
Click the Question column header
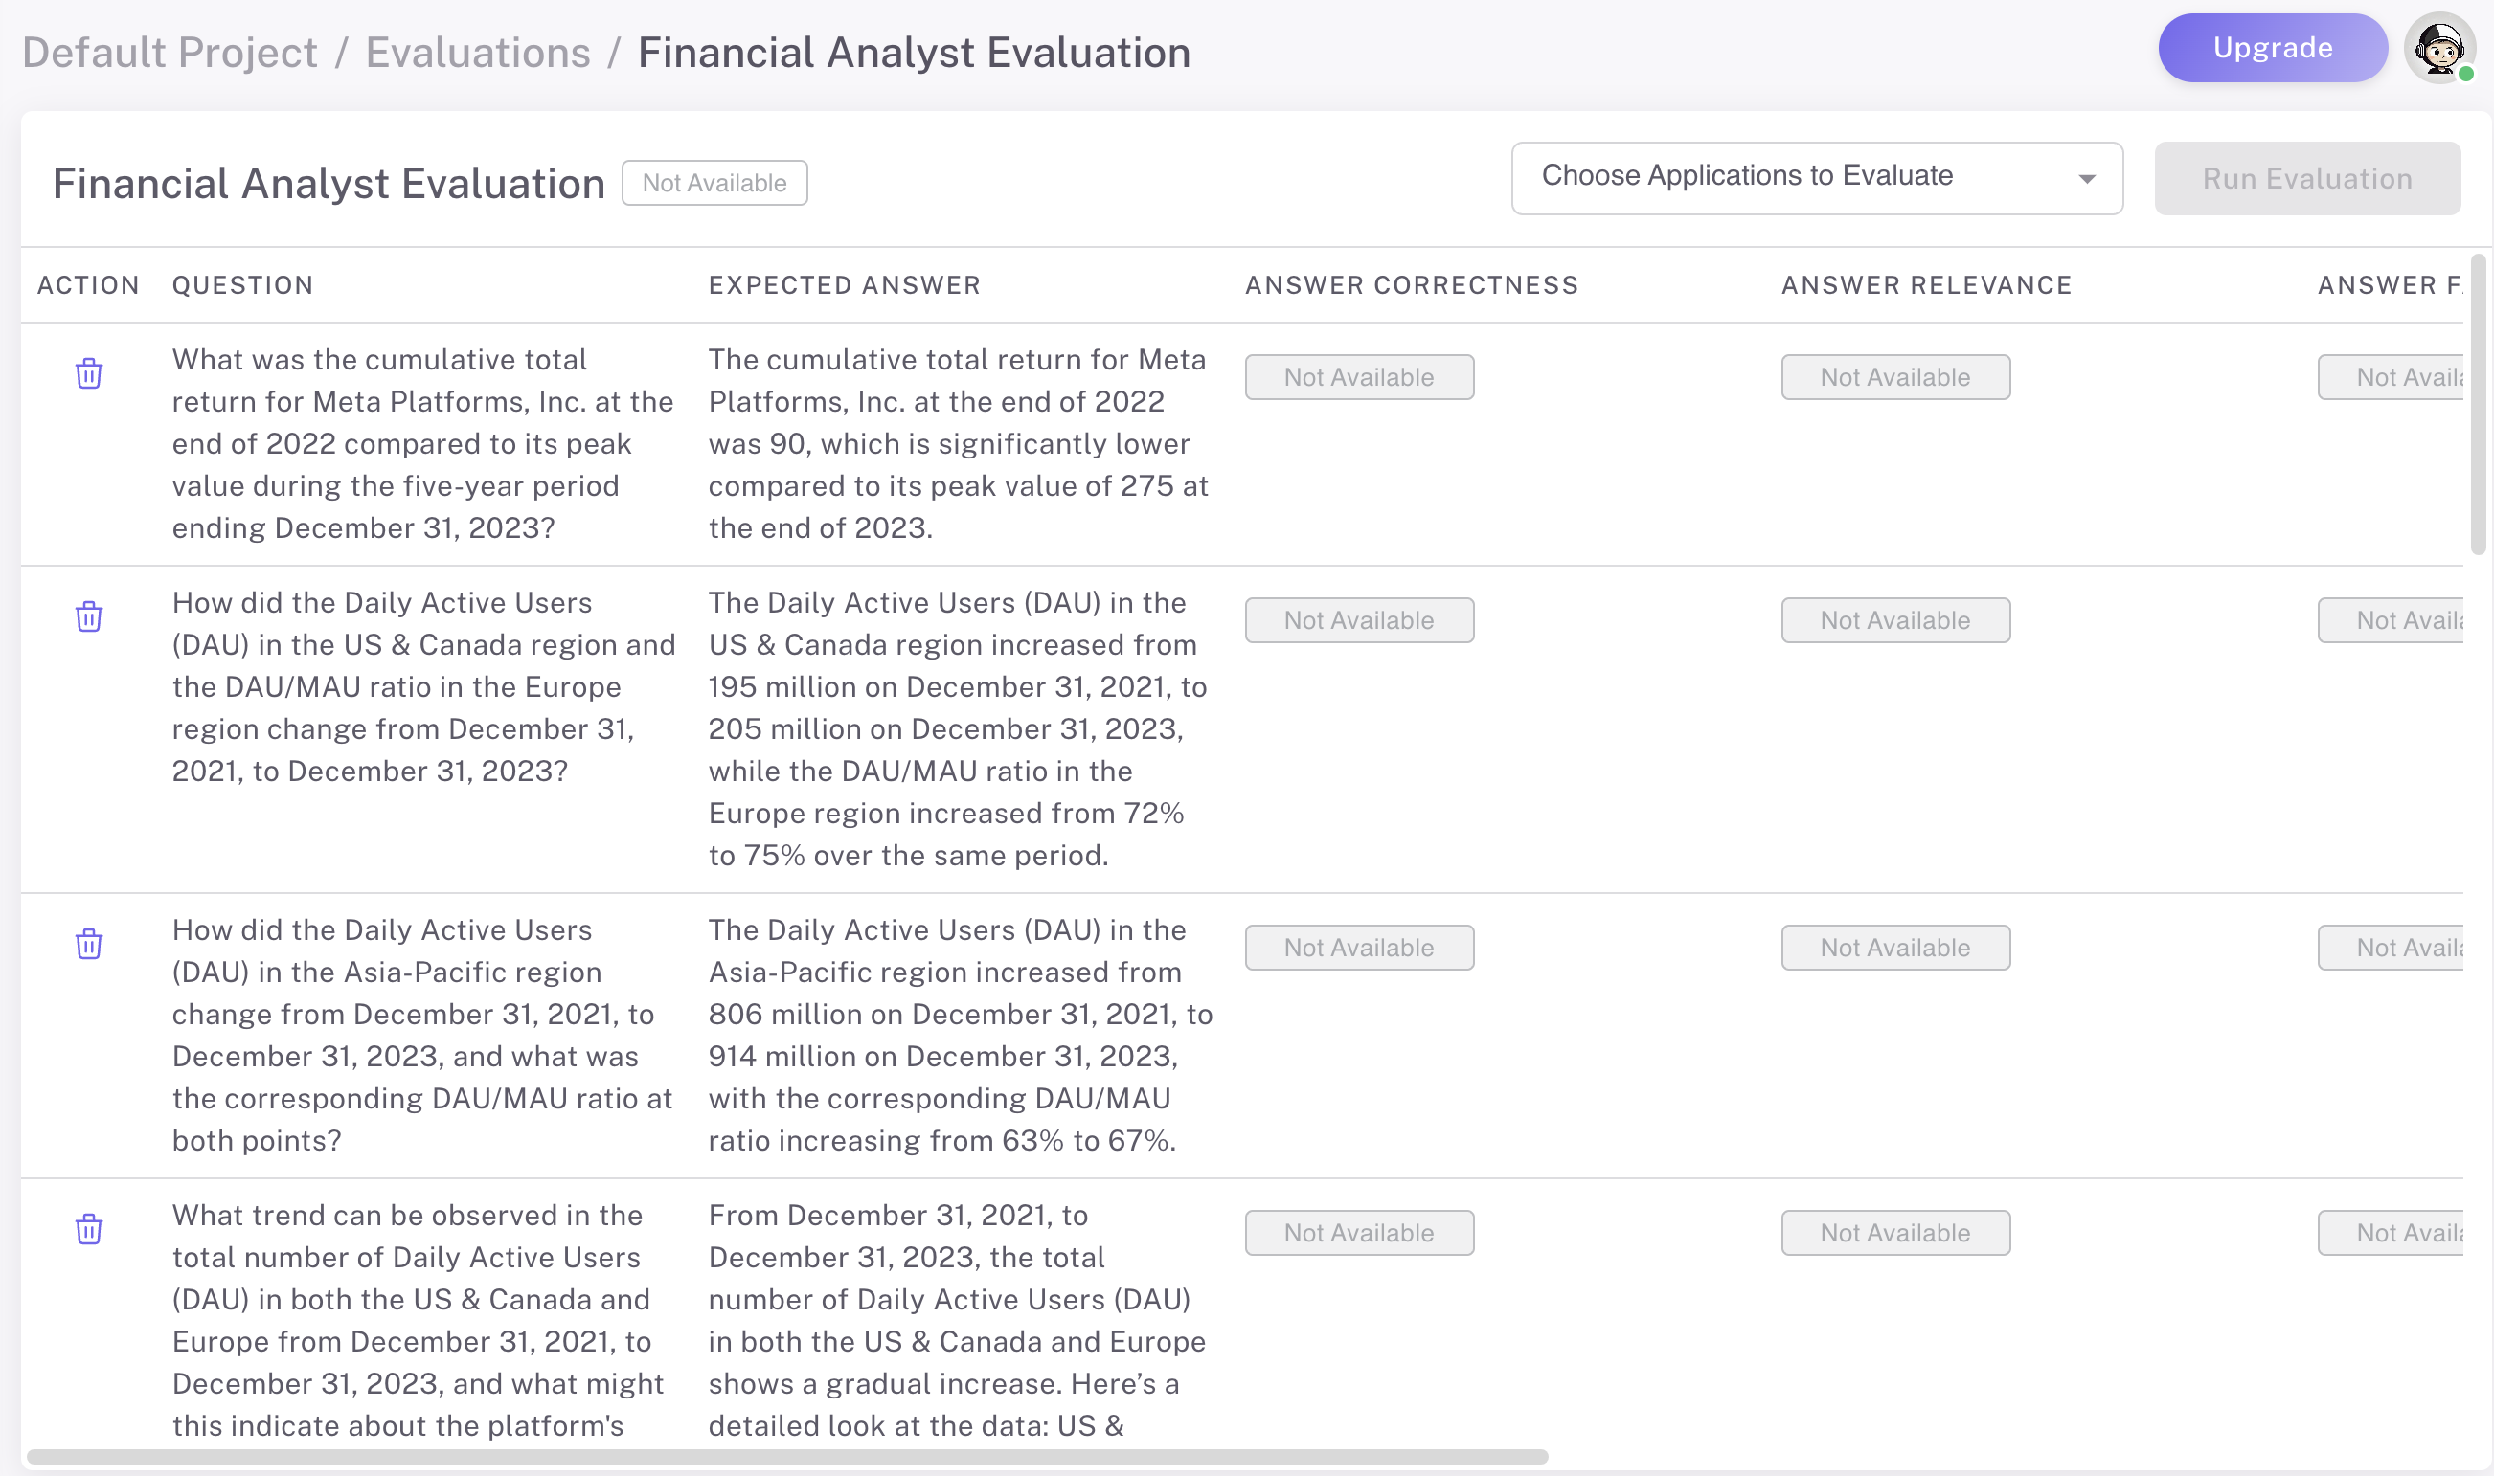tap(243, 285)
